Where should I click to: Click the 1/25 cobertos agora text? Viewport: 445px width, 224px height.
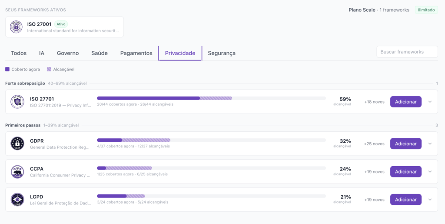(115, 174)
